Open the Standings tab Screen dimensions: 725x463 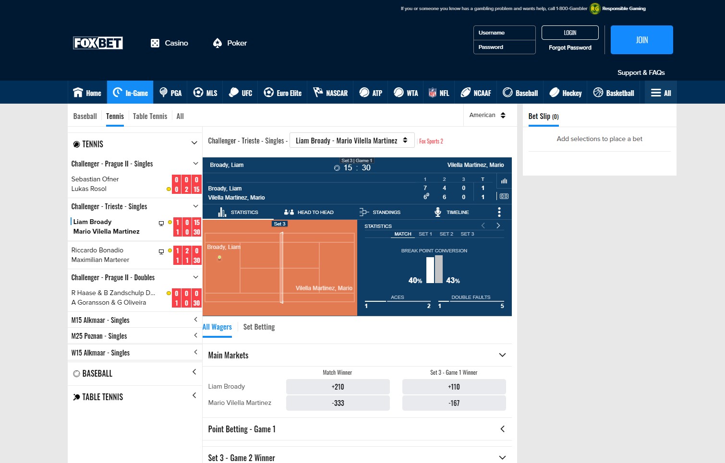(380, 212)
